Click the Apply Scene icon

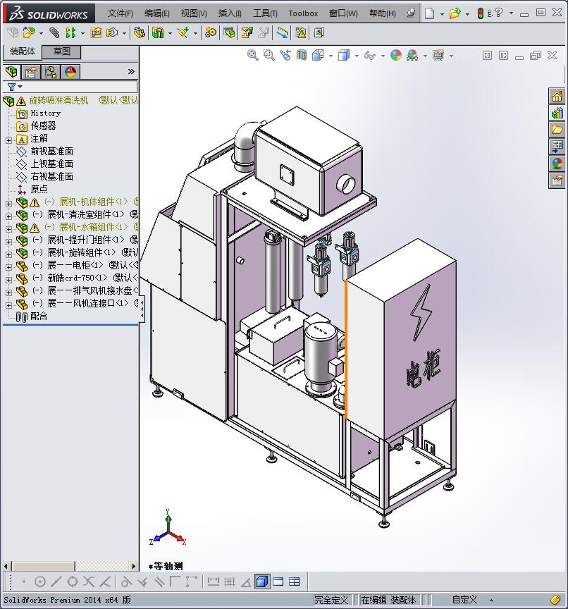(x=412, y=55)
